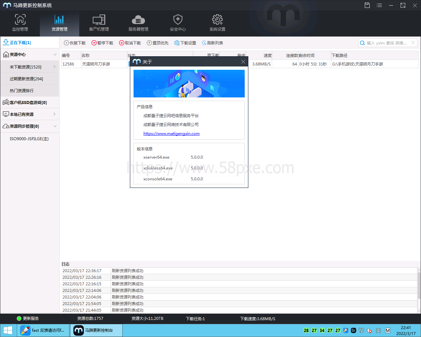The width and height of the screenshot is (421, 337).
Task: Collapse 资源同步管理[0] chevron
Action: pyautogui.click(x=55, y=126)
